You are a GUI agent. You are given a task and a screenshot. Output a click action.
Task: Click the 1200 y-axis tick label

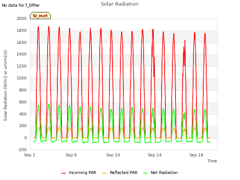22,66
